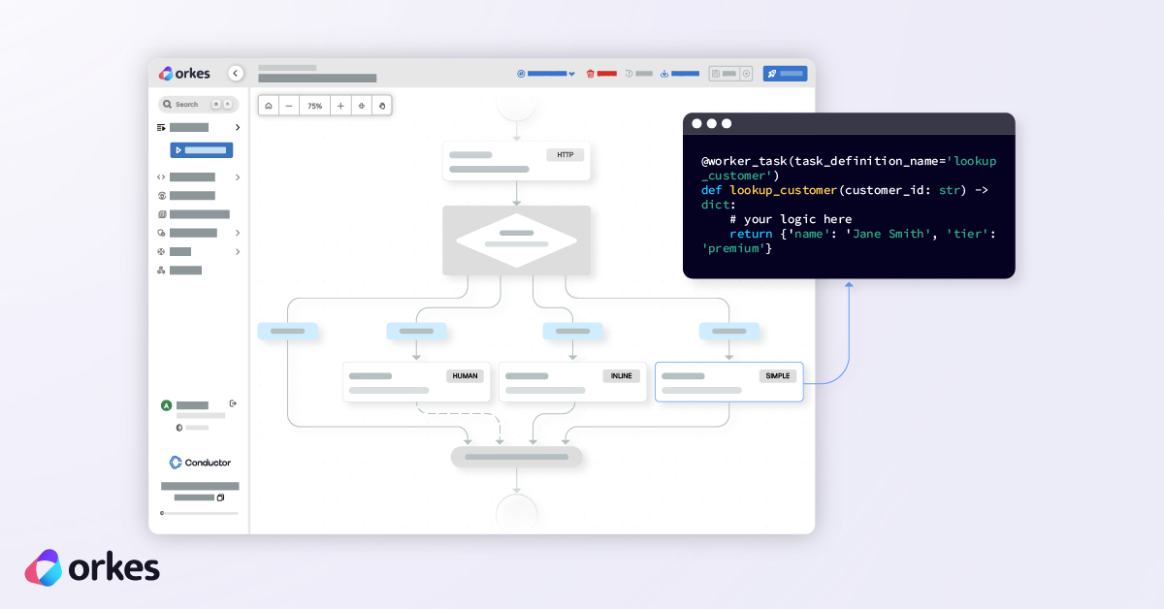
Task: Click the grey history clock button
Action: pos(638,74)
